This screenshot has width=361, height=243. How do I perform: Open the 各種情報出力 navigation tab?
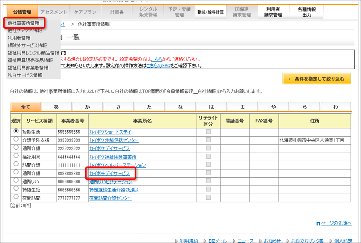307,12
